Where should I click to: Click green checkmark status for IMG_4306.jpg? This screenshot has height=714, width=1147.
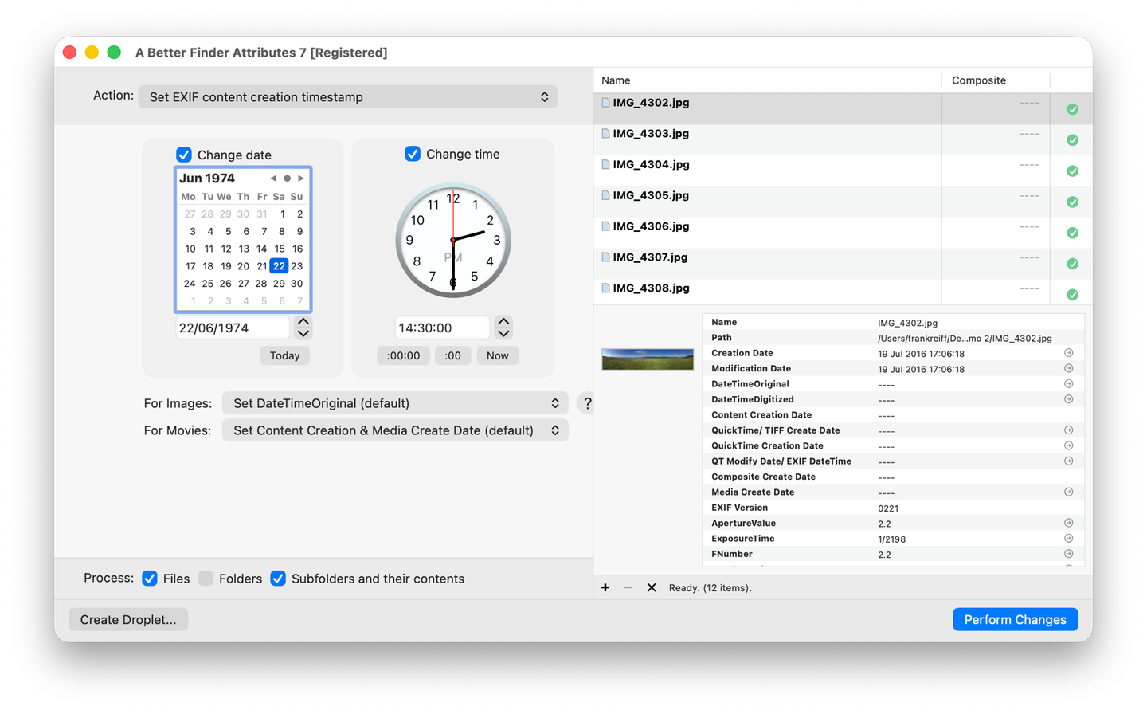(x=1072, y=233)
